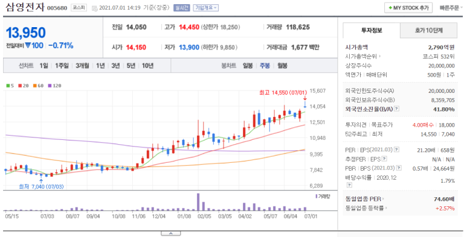Screen dimensions: 467x237
Task: Collapse chart panel with the bottom chevron
Action: tap(170, 233)
